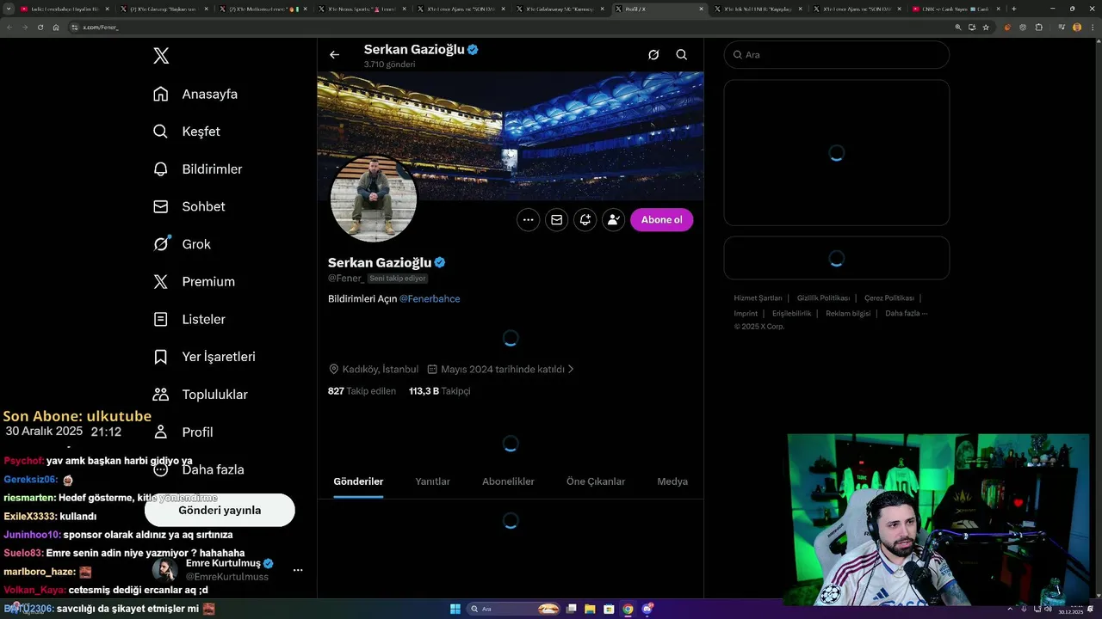Toggle post notifications bell icon

(585, 220)
